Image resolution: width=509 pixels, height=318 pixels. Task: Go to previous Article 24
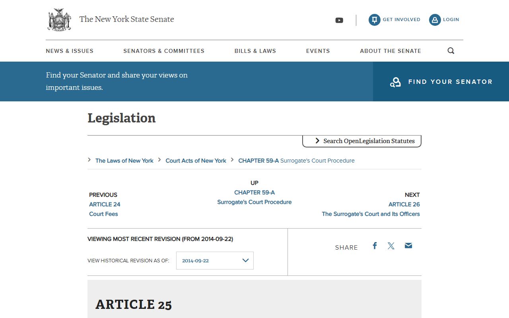click(105, 204)
